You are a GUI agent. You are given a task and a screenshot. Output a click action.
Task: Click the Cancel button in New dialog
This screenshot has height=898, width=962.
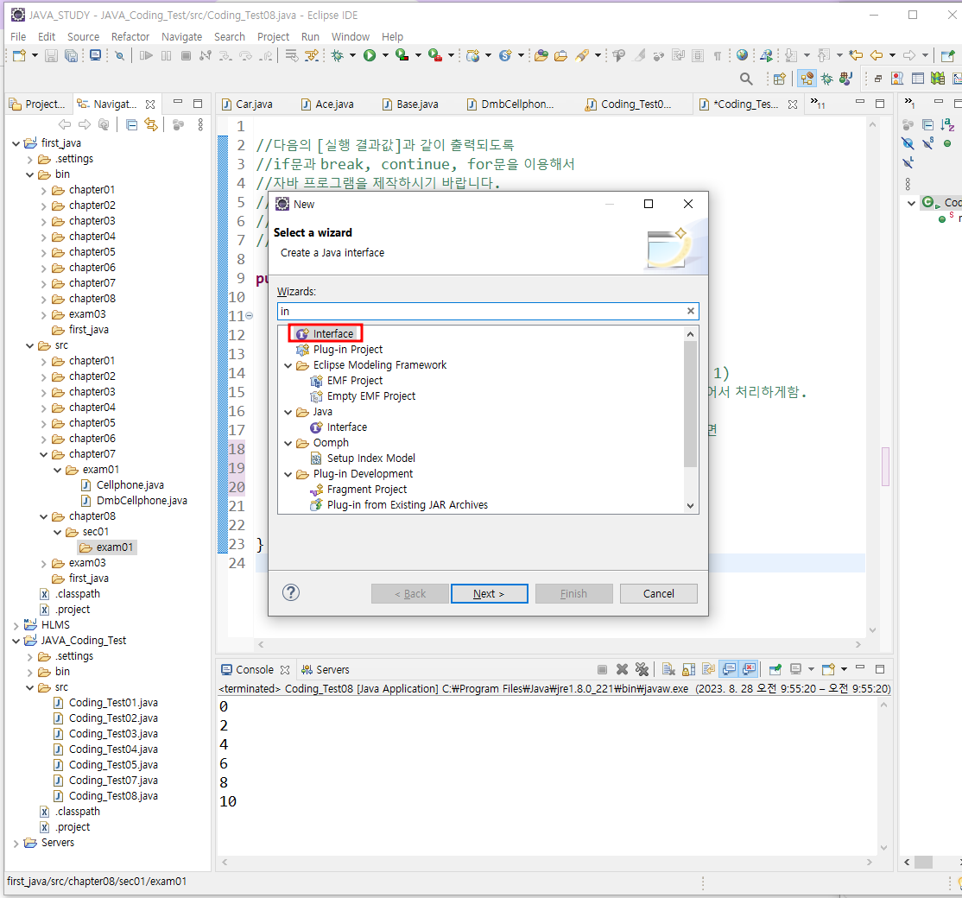pos(658,594)
